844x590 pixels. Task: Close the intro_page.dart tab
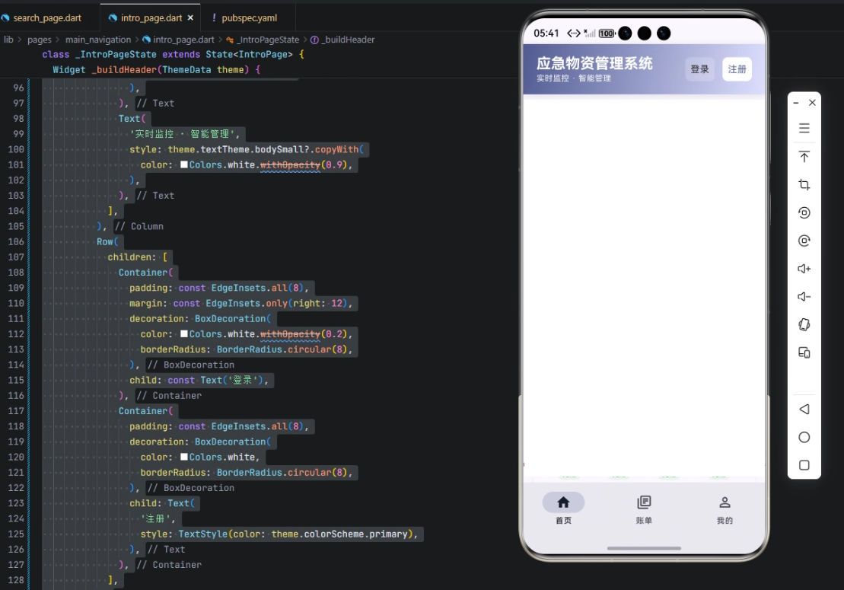pyautogui.click(x=190, y=18)
